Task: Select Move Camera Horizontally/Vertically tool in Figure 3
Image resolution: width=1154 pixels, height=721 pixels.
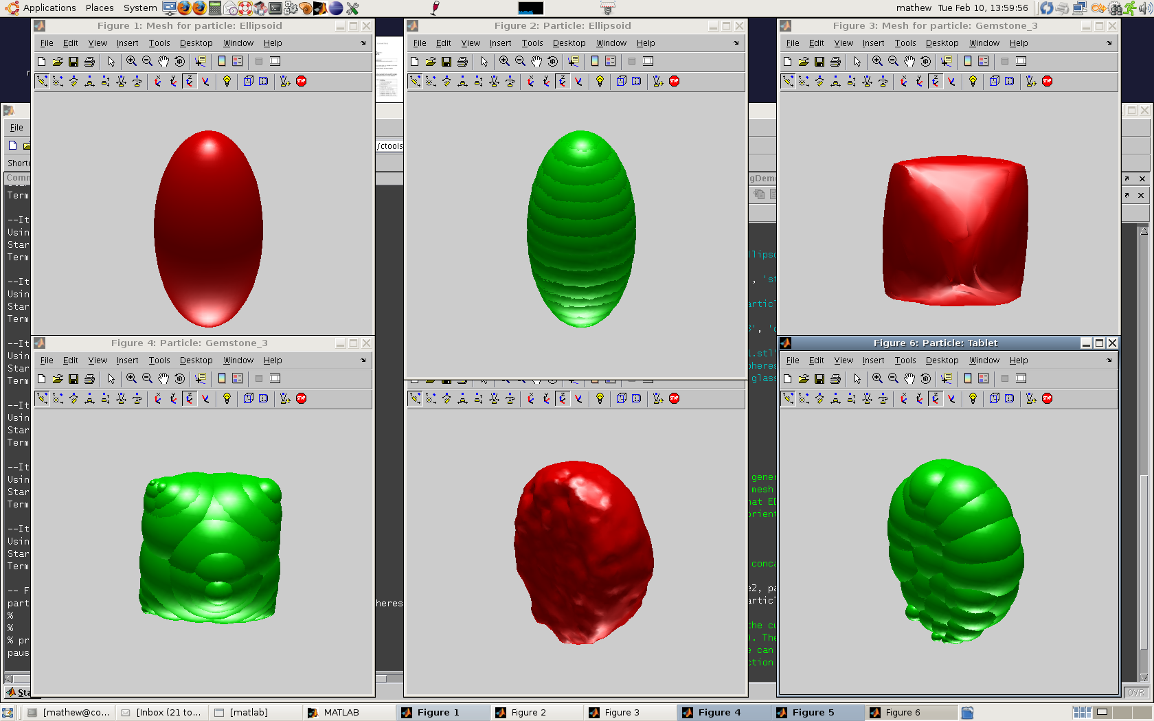Action: coord(835,81)
